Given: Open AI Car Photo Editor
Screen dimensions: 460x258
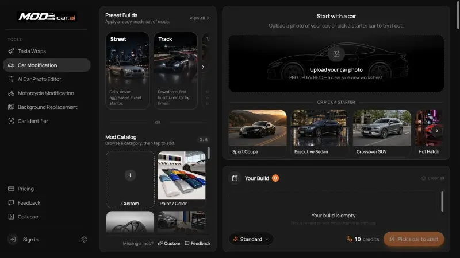Looking at the screenshot, I should click(x=47, y=79).
